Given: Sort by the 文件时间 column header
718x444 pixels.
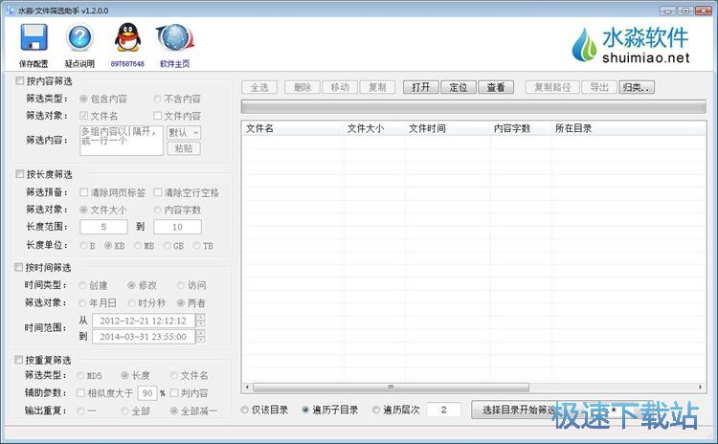Looking at the screenshot, I should click(x=448, y=128).
